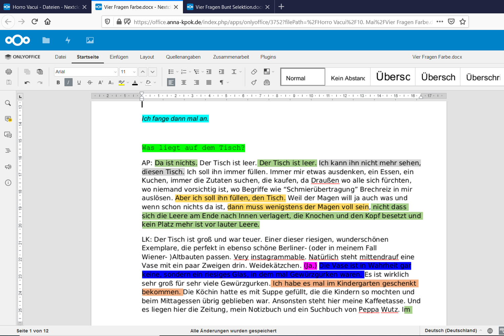Open the Nextcloud Files folder icon
This screenshot has height=336, width=504.
[46, 40]
